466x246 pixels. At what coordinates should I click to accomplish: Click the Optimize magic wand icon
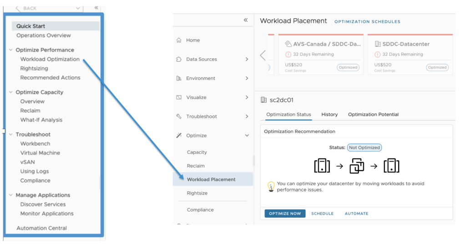(179, 136)
